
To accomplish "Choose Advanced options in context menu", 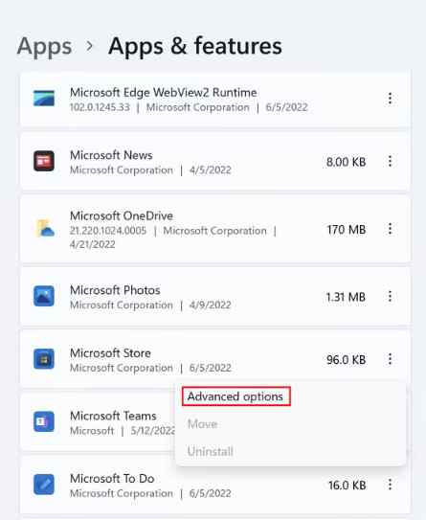I will coord(235,396).
